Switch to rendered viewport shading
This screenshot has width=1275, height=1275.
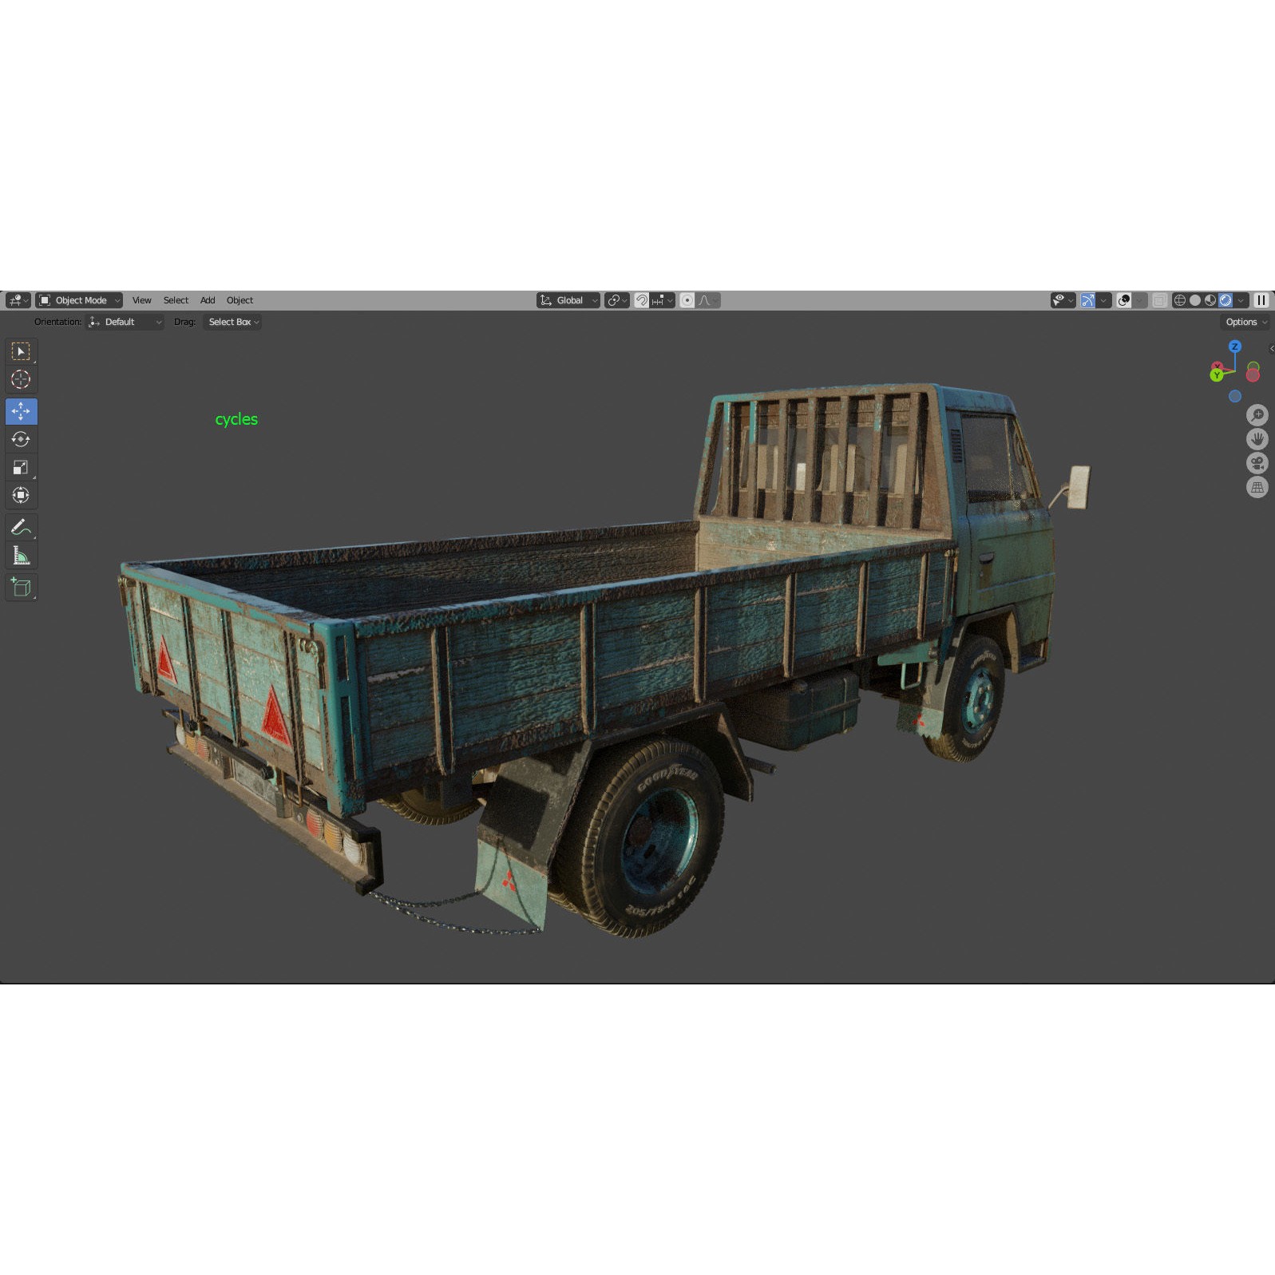[x=1226, y=300]
